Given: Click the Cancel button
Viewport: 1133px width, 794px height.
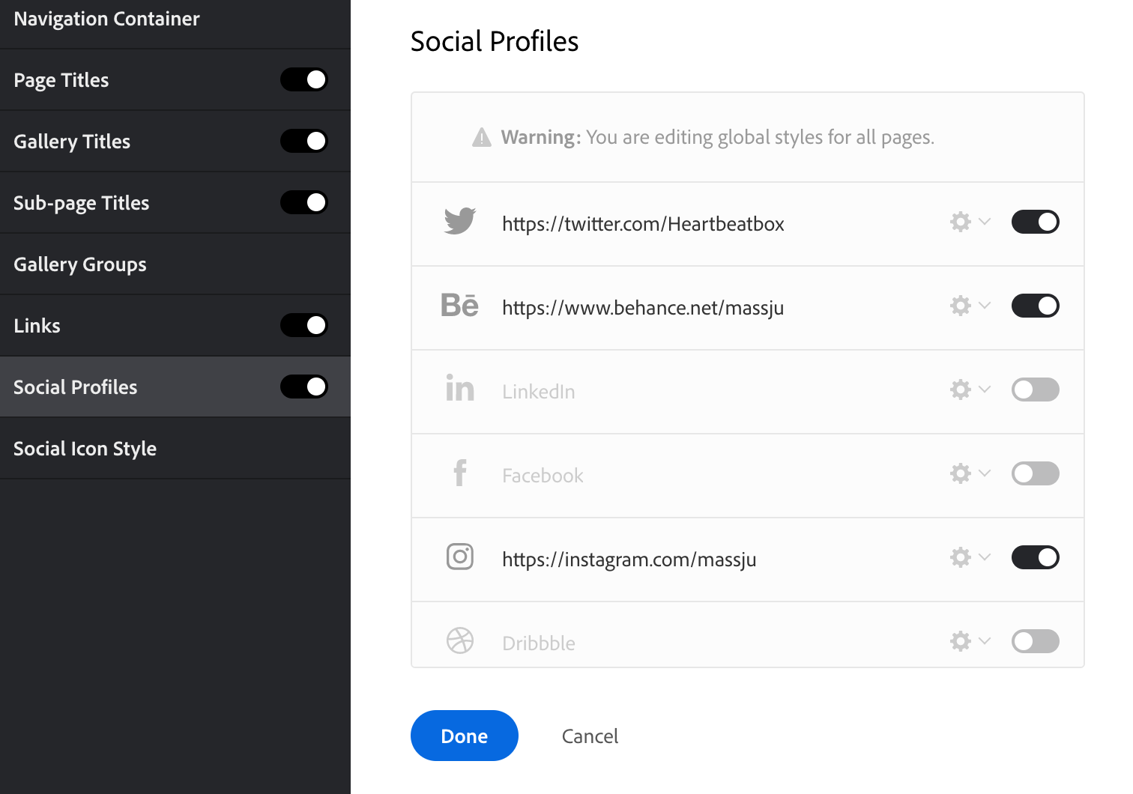Looking at the screenshot, I should coord(590,736).
